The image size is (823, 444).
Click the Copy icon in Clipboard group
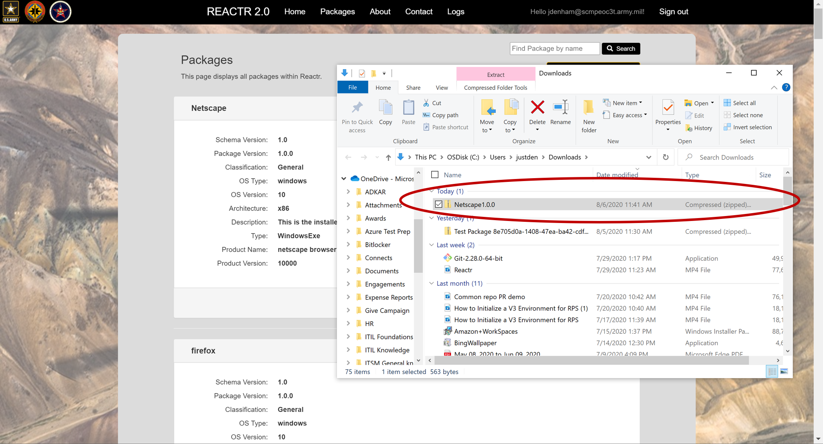tap(386, 108)
